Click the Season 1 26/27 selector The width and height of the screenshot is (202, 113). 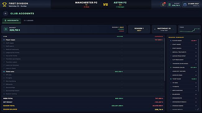tap(139, 29)
